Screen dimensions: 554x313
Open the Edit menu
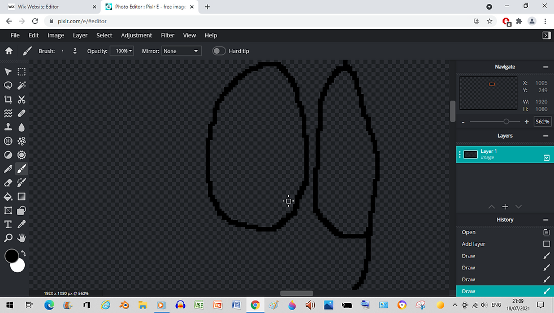(33, 35)
